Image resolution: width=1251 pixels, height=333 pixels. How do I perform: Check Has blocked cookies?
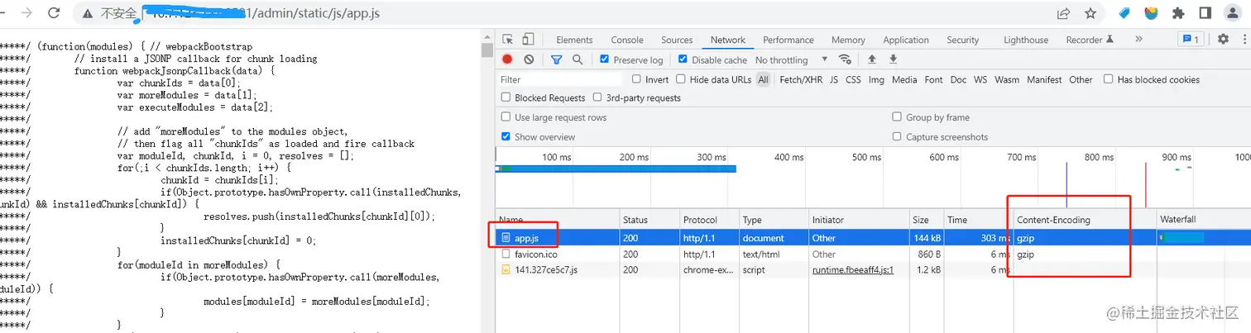tap(1109, 79)
